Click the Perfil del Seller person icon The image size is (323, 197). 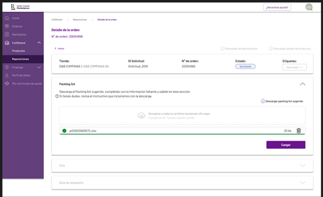coord(7,75)
